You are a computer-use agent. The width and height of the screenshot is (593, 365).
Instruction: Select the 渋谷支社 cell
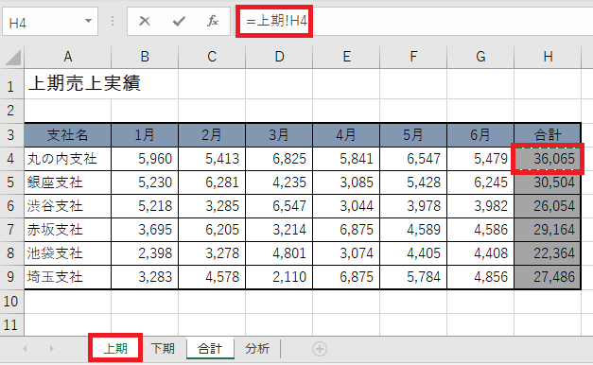click(x=68, y=206)
